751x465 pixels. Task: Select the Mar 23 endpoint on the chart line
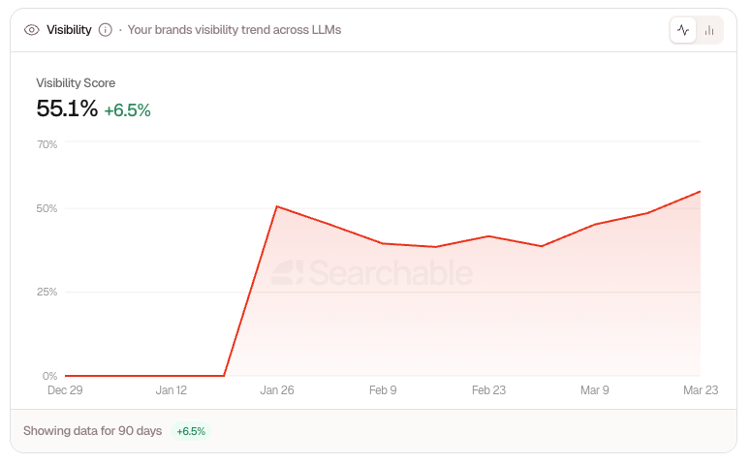(x=700, y=192)
